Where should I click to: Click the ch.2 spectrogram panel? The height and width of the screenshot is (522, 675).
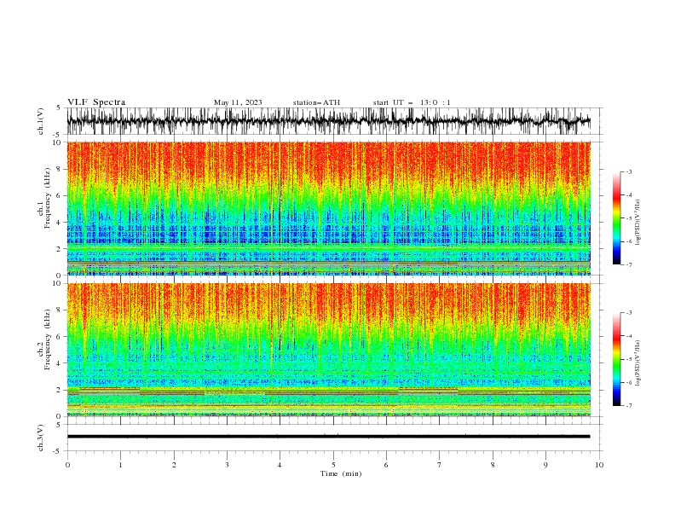tap(328, 350)
